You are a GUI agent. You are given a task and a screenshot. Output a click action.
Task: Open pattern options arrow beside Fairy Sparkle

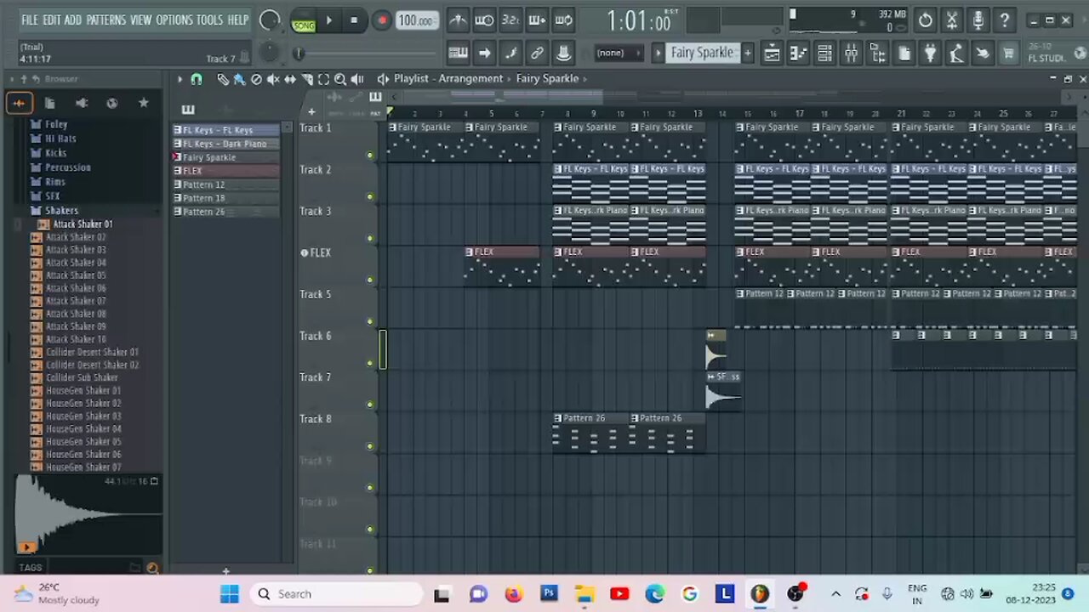point(658,53)
